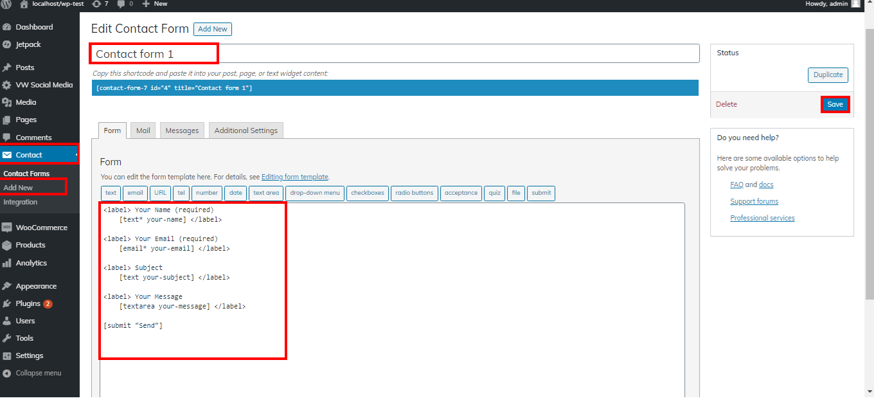Insert a drop-down menu form tag
The height and width of the screenshot is (405, 874).
pos(315,193)
